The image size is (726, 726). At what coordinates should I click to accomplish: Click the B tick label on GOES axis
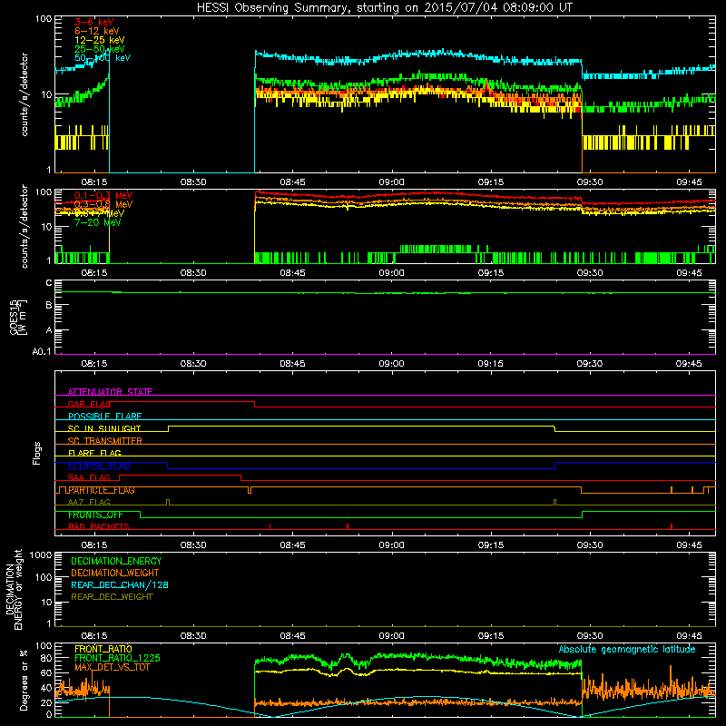point(49,305)
